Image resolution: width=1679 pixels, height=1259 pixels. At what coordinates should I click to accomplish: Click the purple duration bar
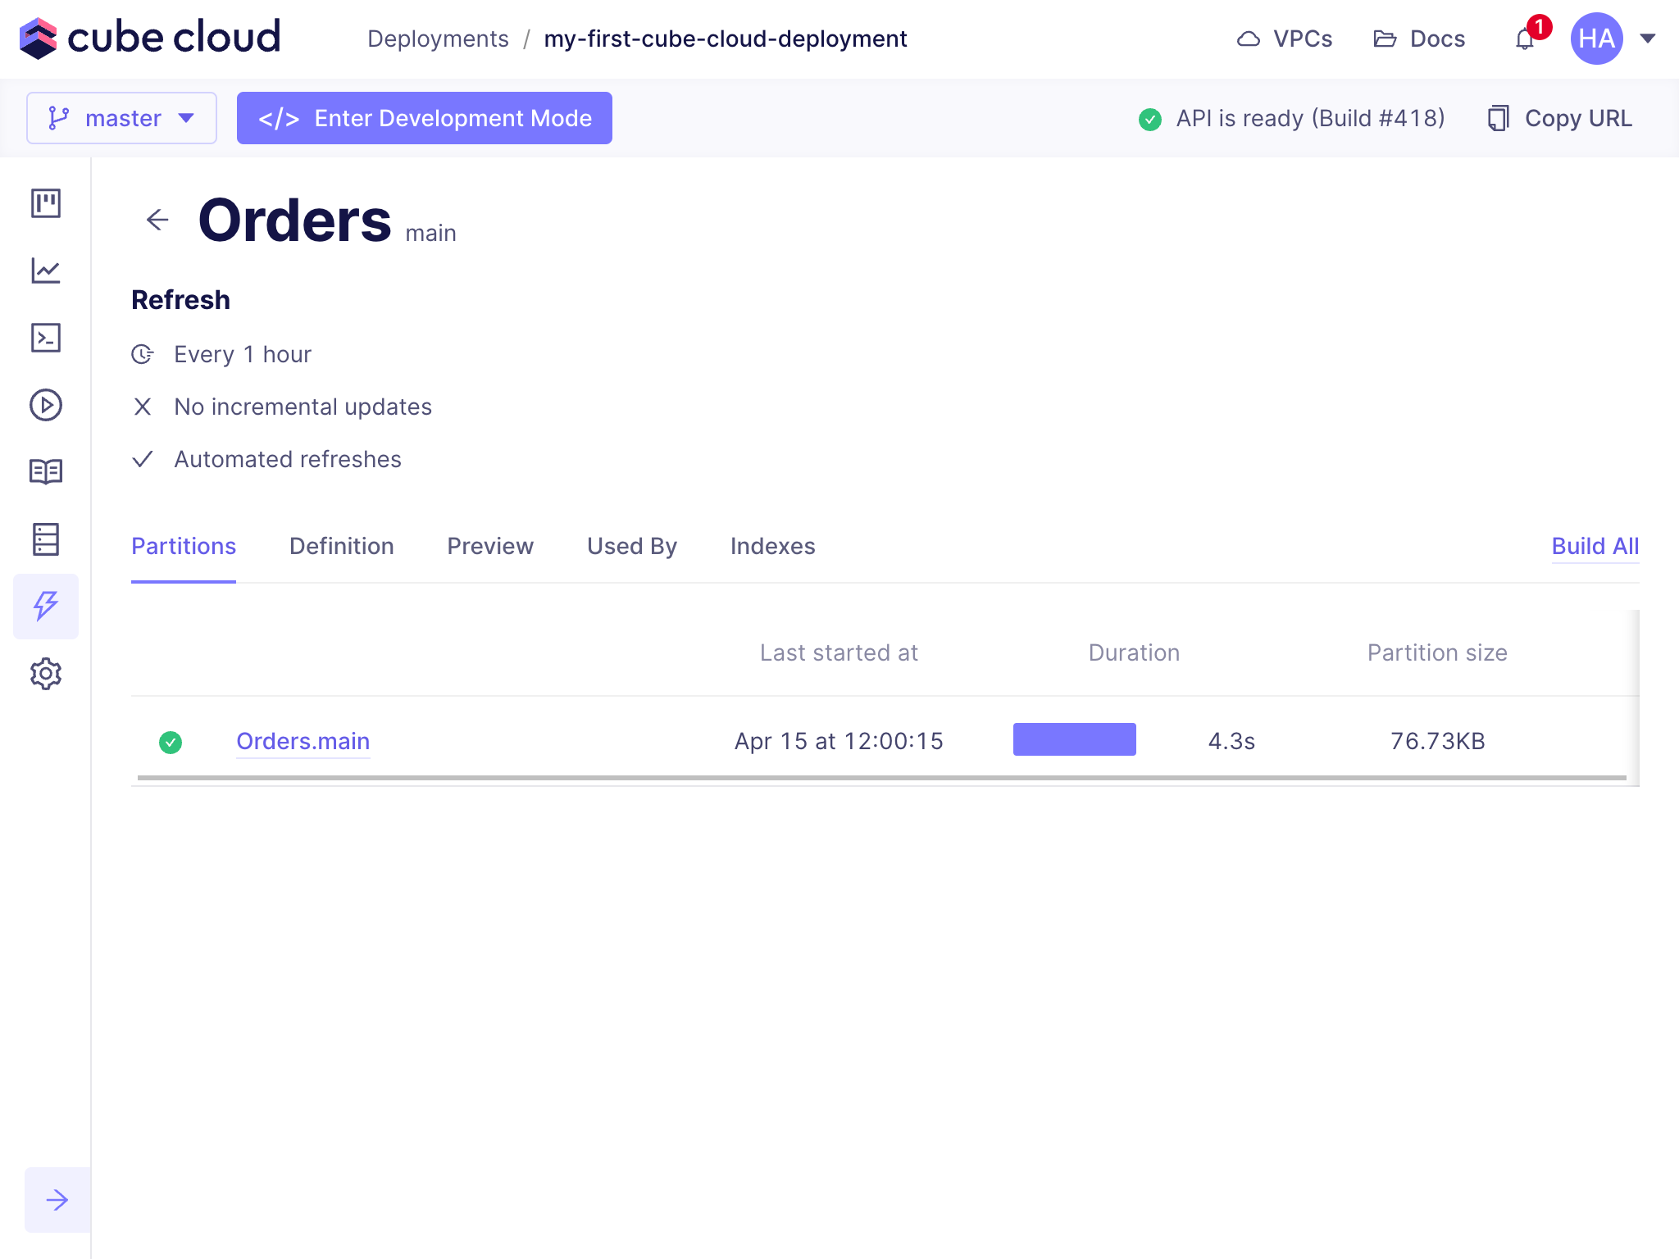[1074, 739]
